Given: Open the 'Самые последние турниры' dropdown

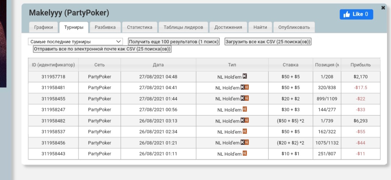Looking at the screenshot, I should 75,42.
